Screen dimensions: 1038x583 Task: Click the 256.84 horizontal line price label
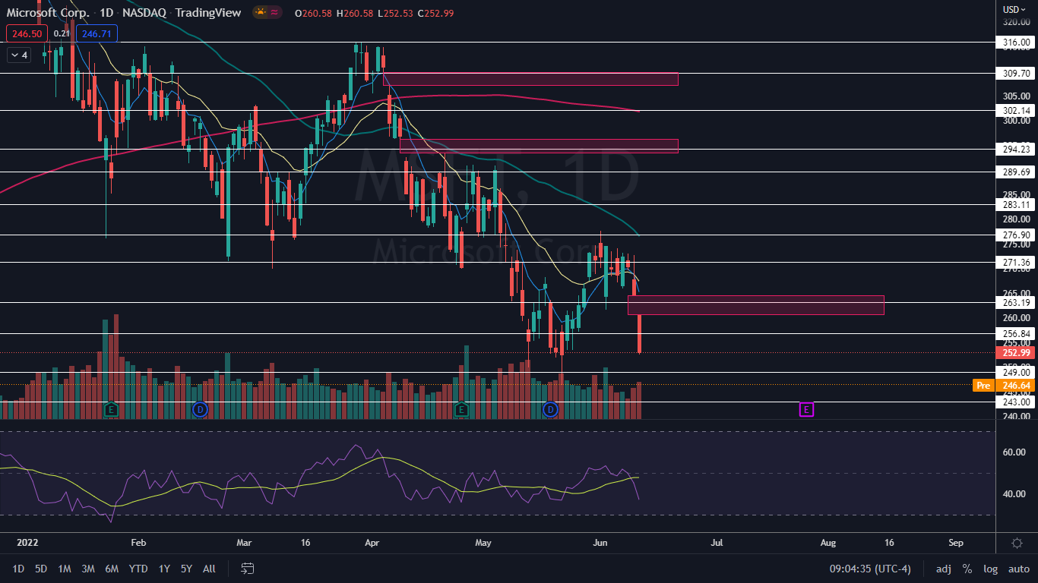[1016, 333]
